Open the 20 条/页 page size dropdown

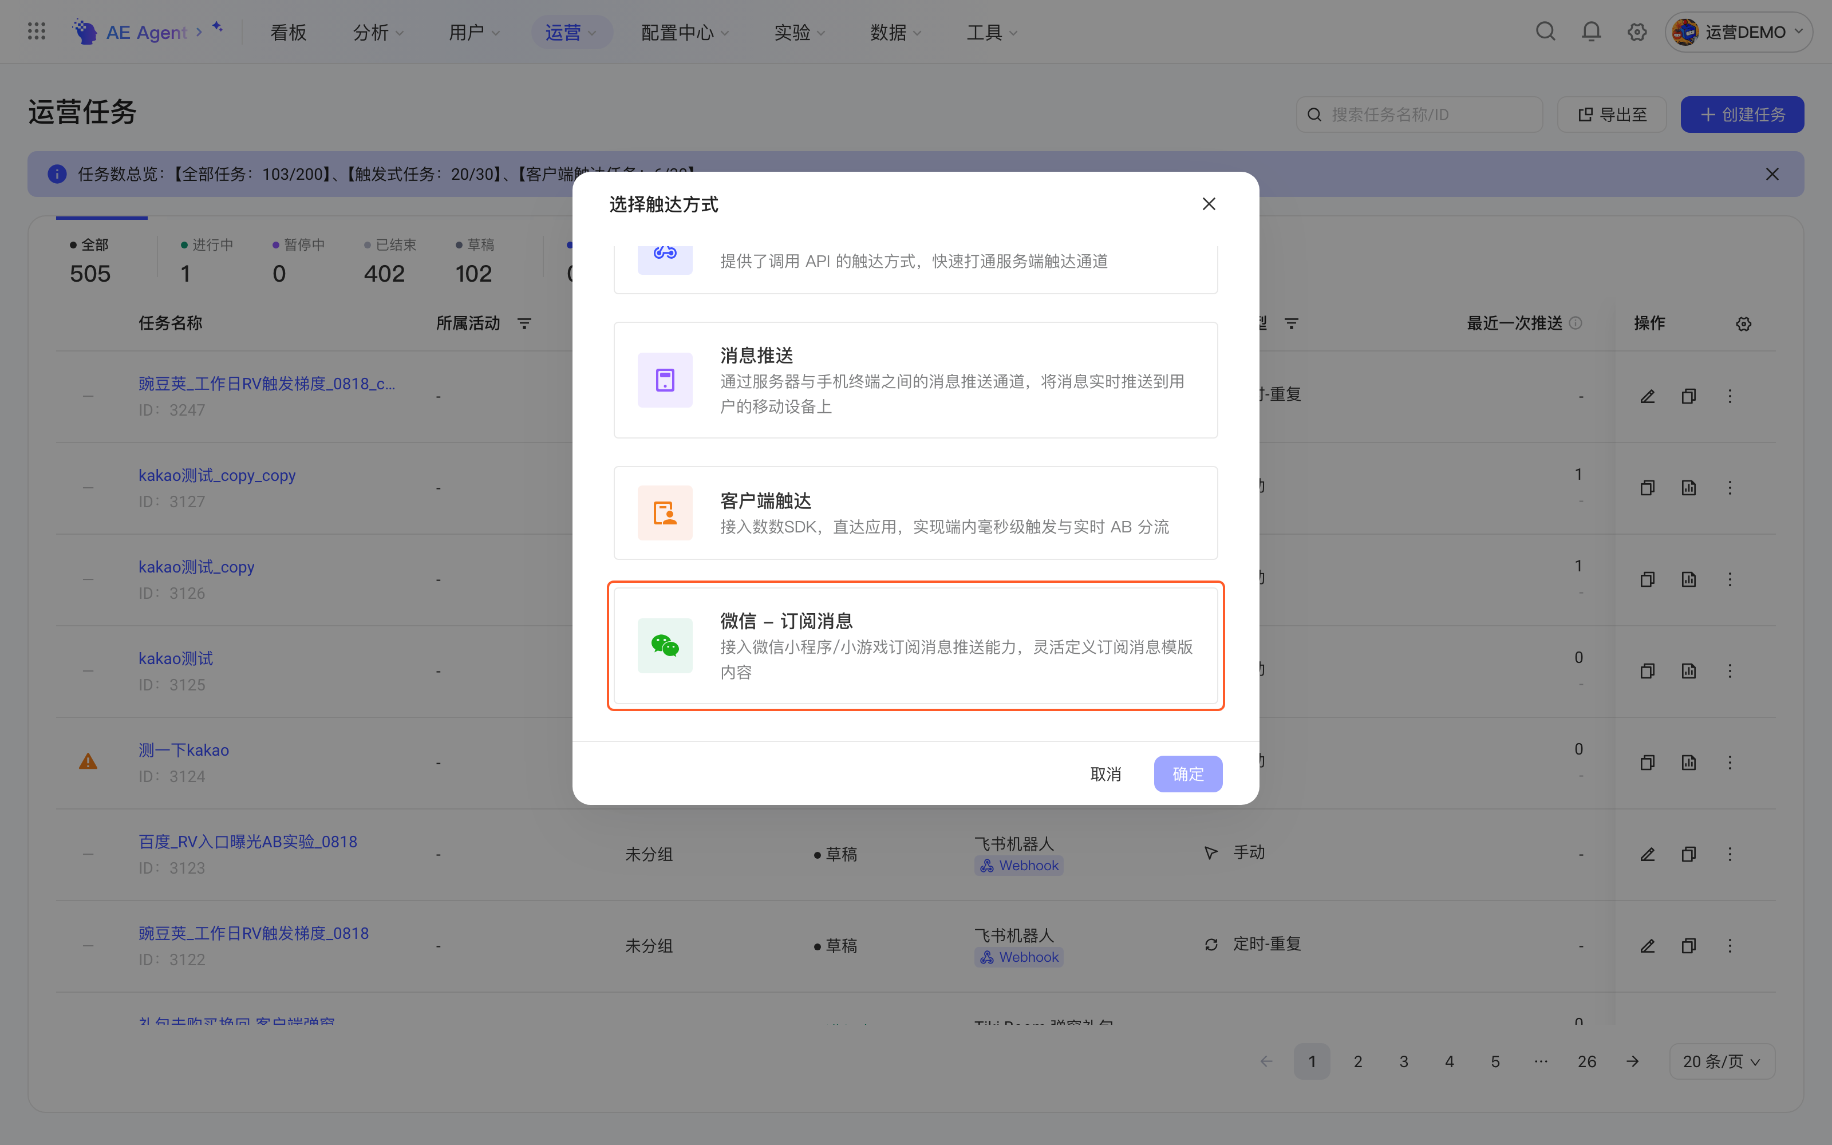1721,1061
